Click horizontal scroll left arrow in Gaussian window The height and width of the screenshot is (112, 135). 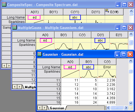[x=108, y=108]
